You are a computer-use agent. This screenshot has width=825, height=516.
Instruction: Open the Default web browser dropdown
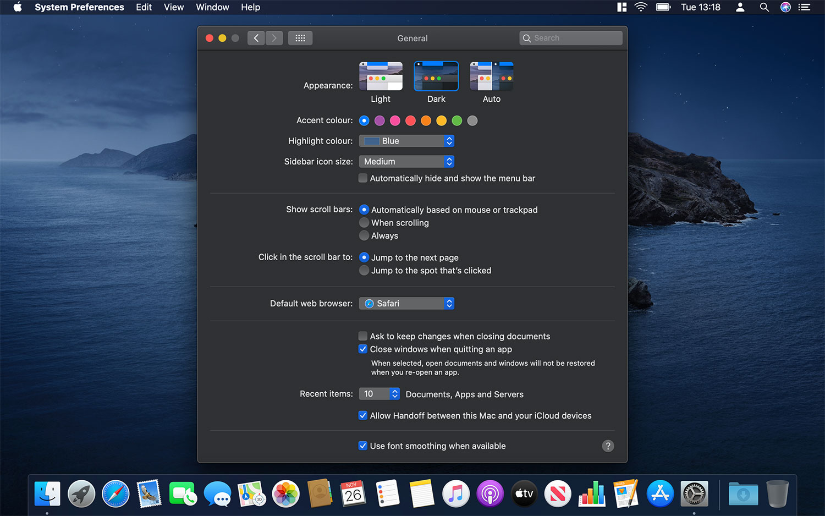[406, 303]
